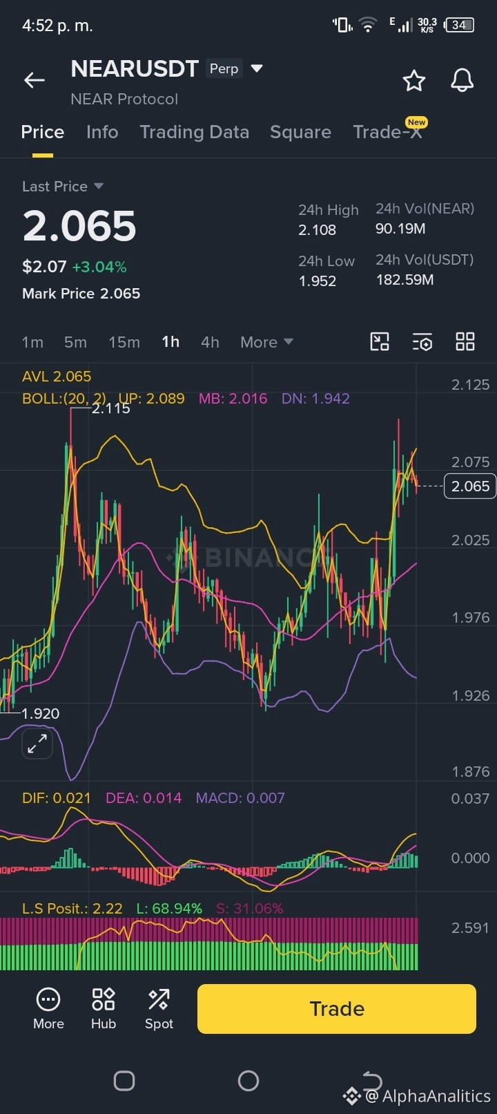Select the 5m timeframe
Viewport: 497px width, 1114px height.
75,342
